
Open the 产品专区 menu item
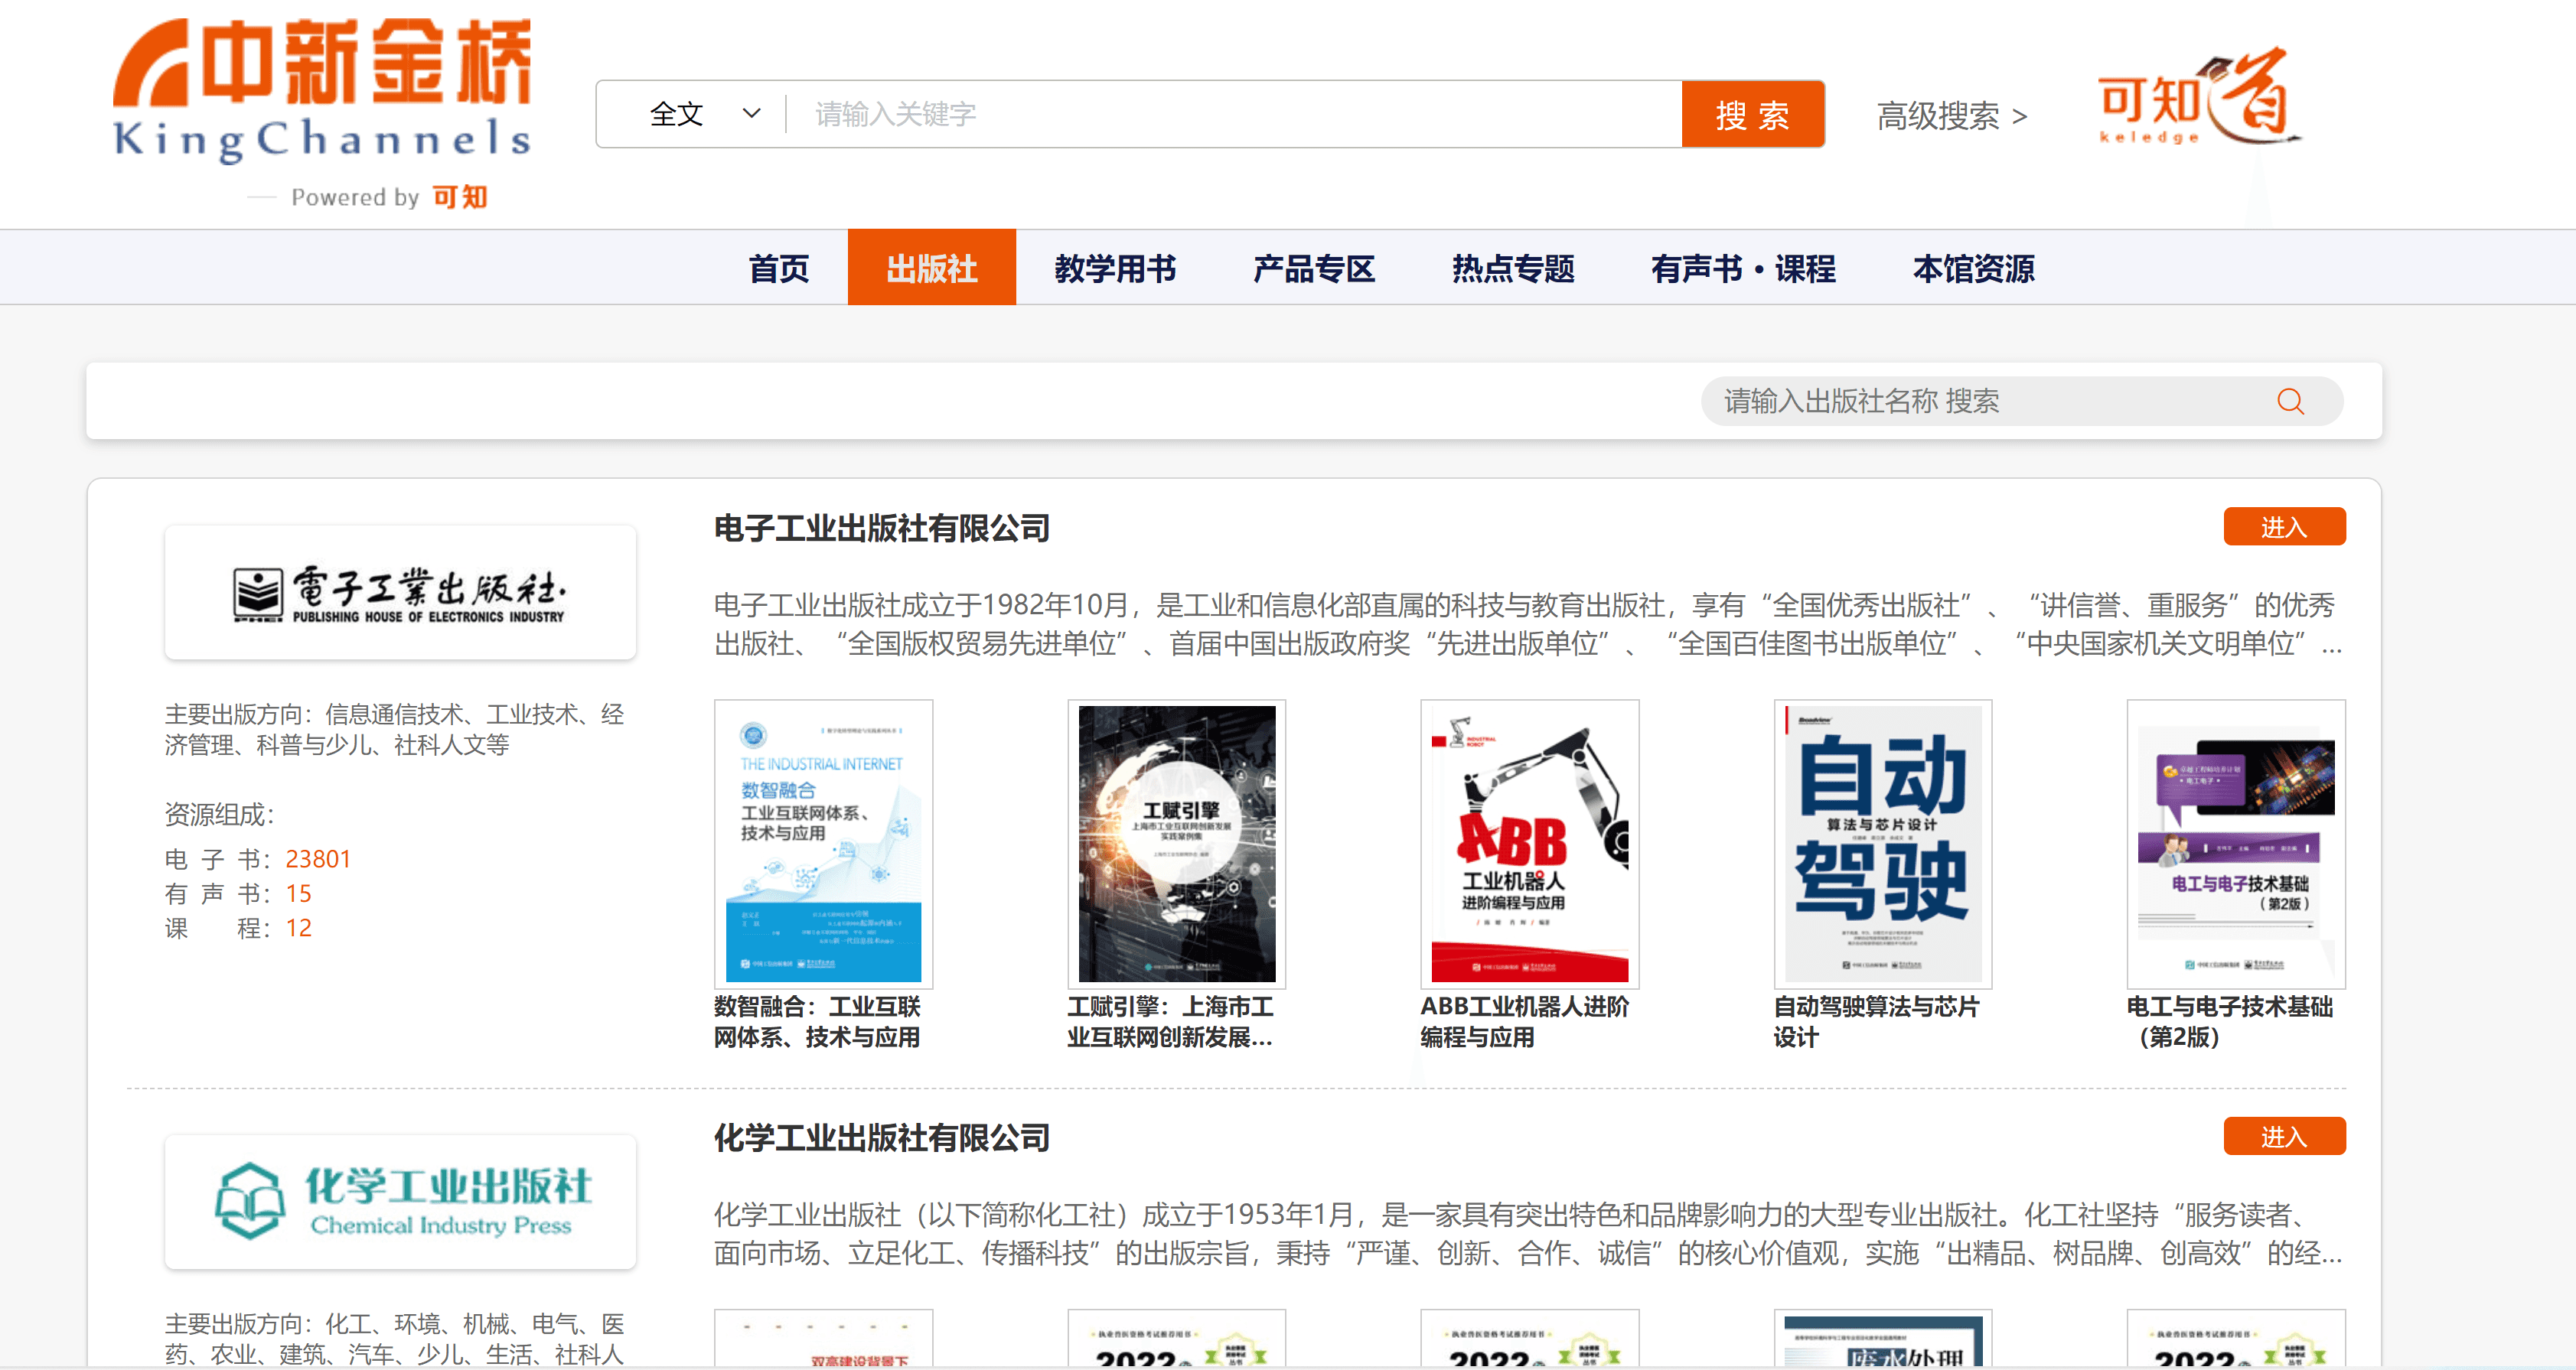coord(1313,268)
